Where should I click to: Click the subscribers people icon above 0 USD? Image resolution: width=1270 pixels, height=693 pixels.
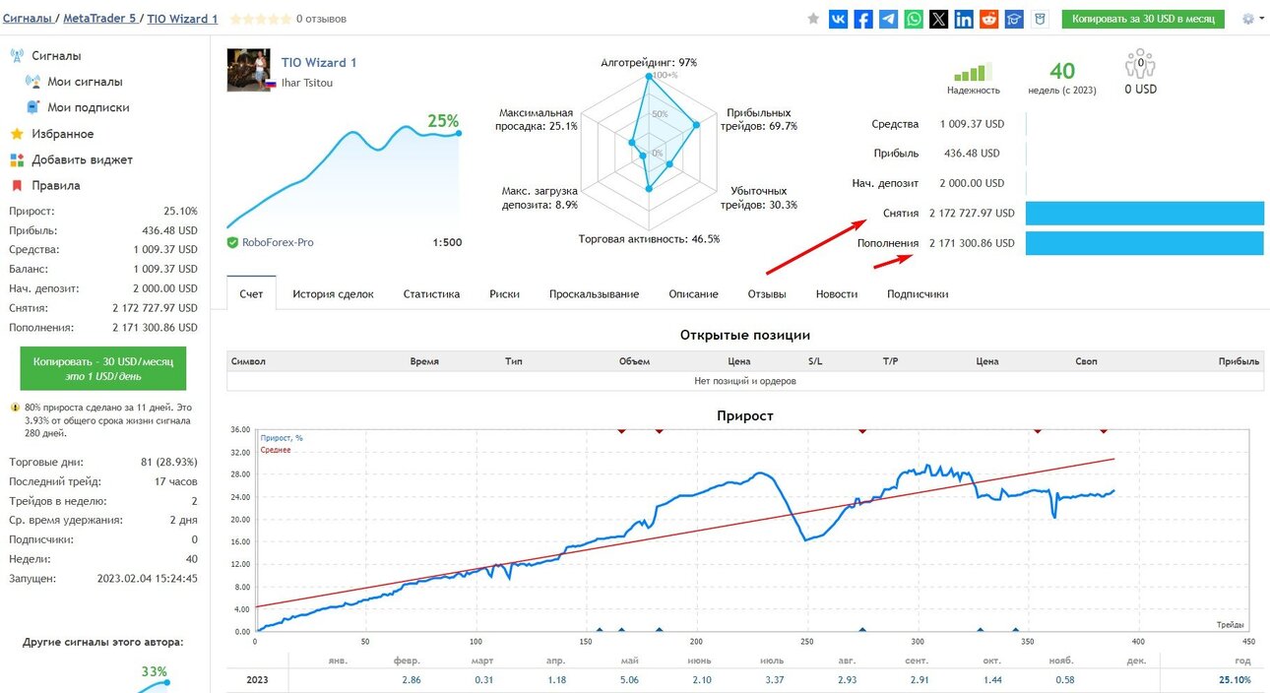1140,65
